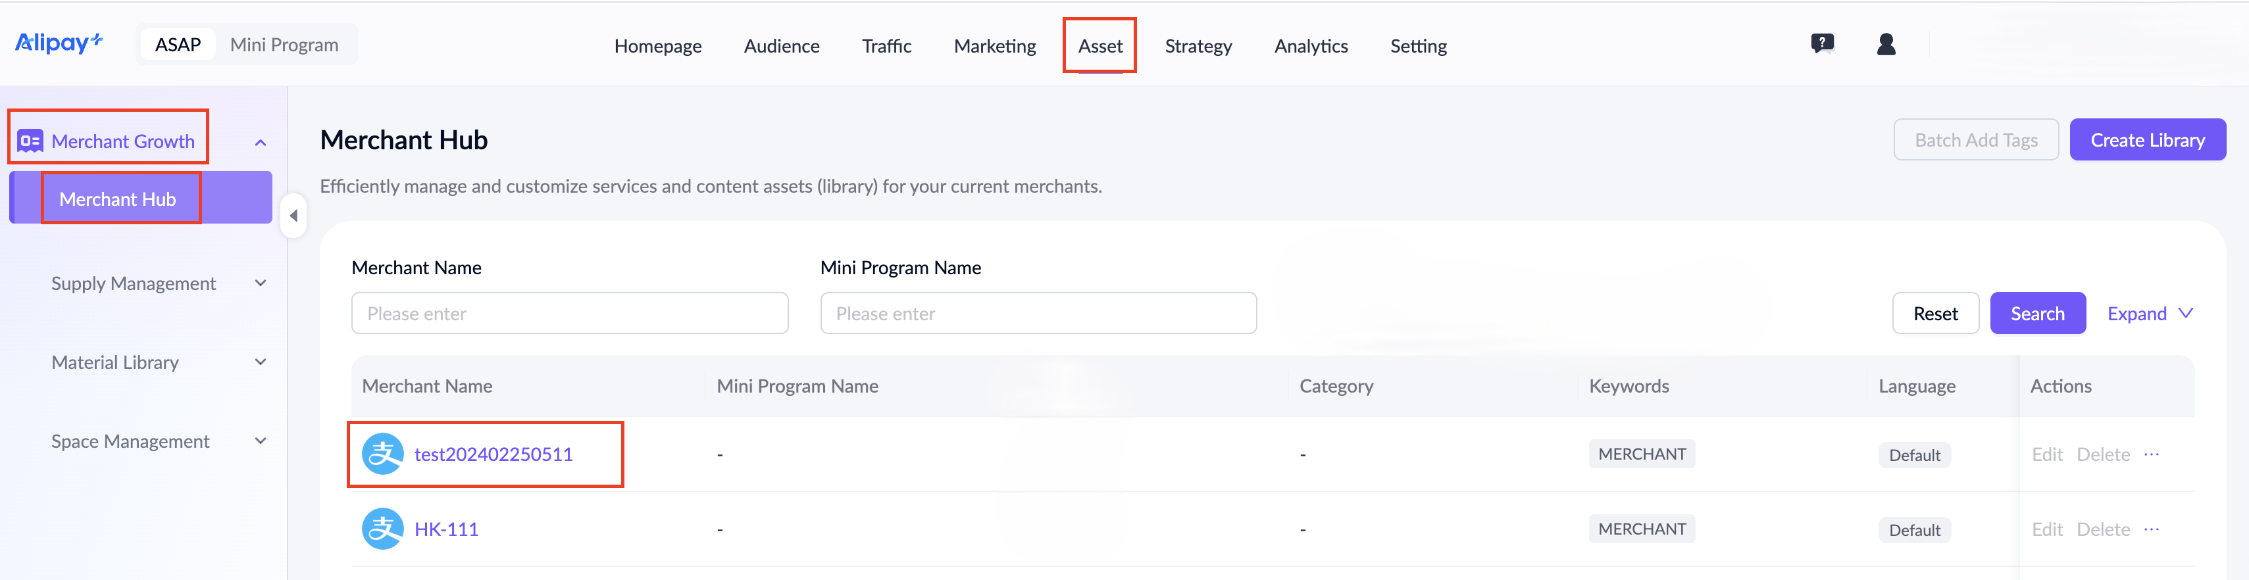Open the HK-111 merchant link
The height and width of the screenshot is (580, 2249).
coord(446,529)
